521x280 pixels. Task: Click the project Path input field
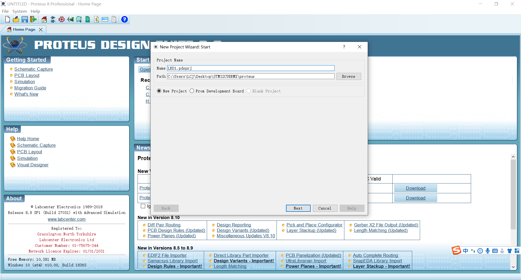coord(251,76)
